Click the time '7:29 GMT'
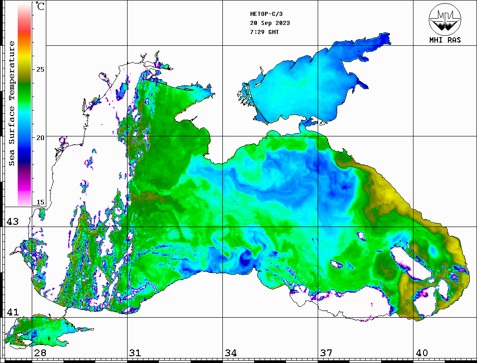The width and height of the screenshot is (477, 363). click(x=264, y=32)
